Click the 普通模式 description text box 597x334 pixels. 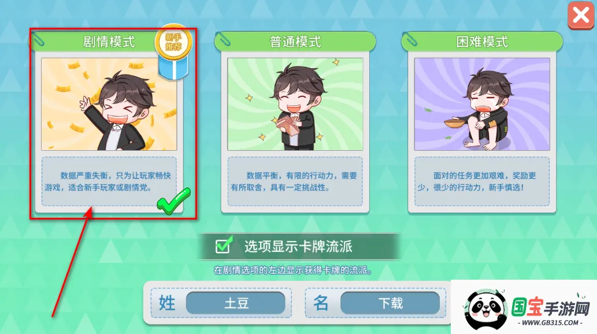[295, 181]
